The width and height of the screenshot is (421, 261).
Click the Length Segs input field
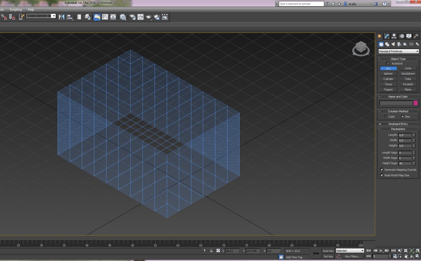pyautogui.click(x=405, y=153)
